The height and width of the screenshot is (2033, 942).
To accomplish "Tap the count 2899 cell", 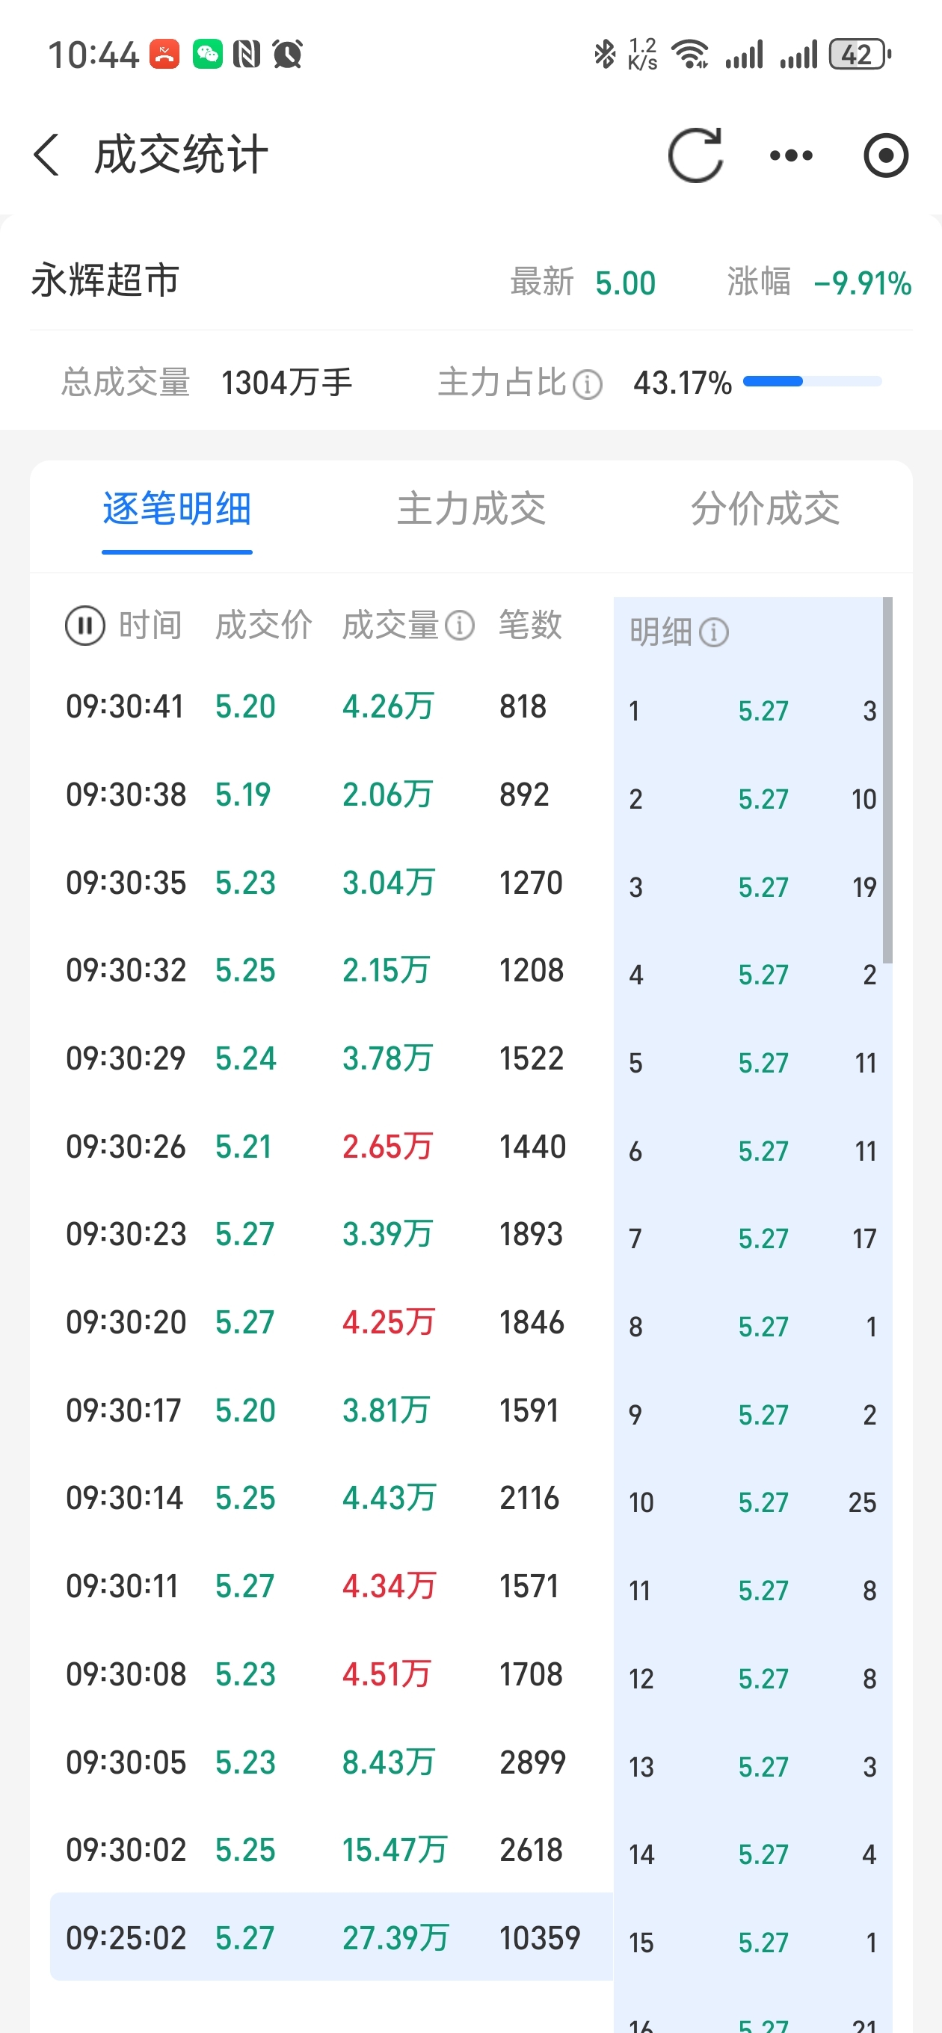I will click(x=533, y=1762).
